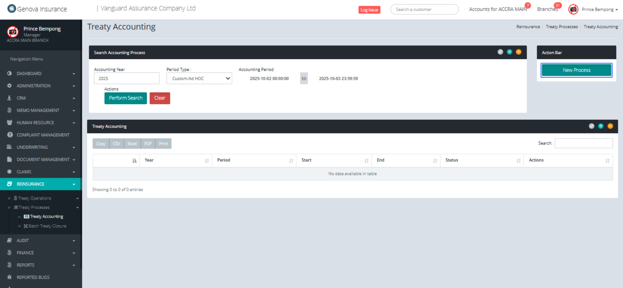Toggle sort order on the Status column

pos(482,160)
